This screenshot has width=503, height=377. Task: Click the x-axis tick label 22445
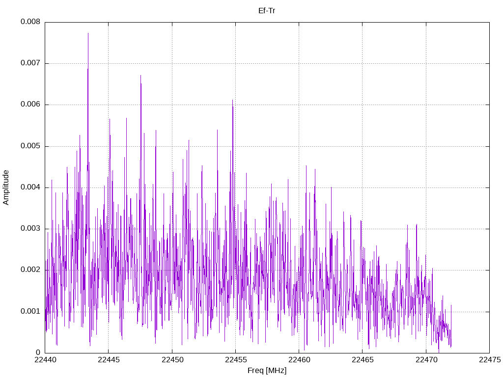tap(109, 360)
